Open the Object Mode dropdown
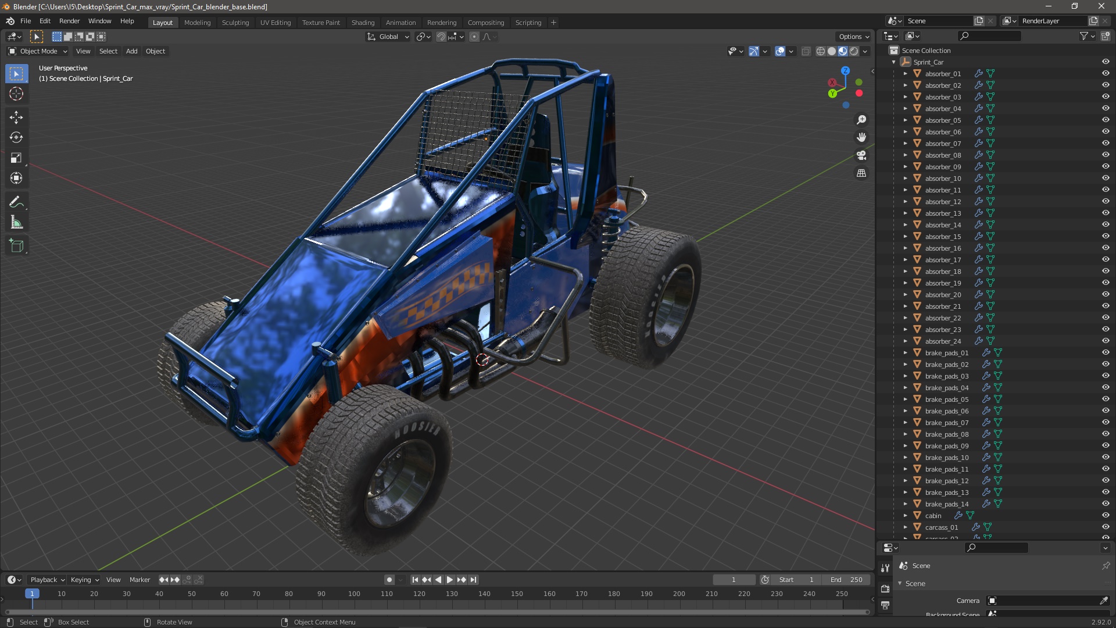Viewport: 1116px width, 628px height. pos(38,51)
